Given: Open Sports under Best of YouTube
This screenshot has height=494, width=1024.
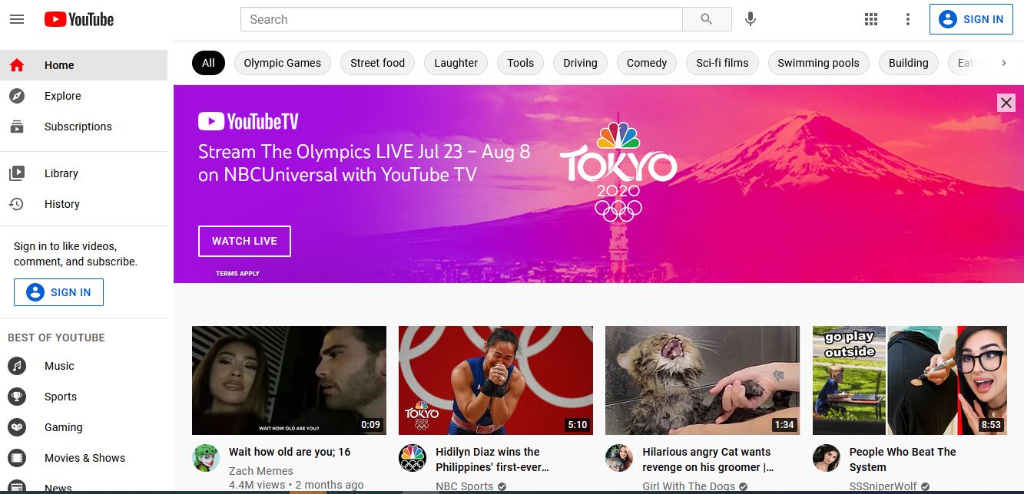Looking at the screenshot, I should tap(84, 397).
